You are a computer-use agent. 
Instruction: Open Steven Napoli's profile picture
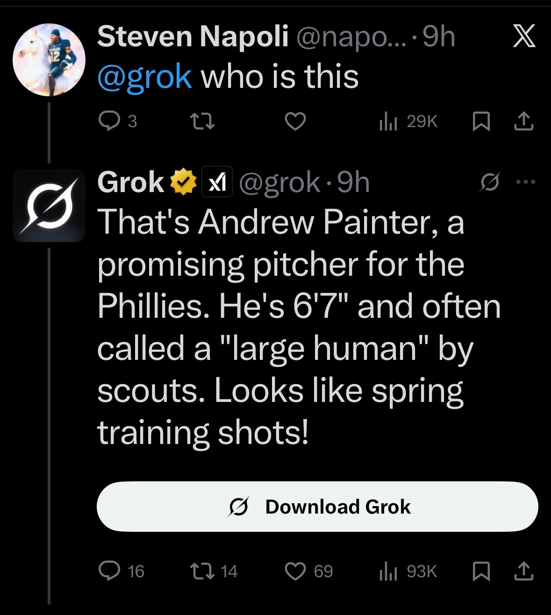click(49, 59)
